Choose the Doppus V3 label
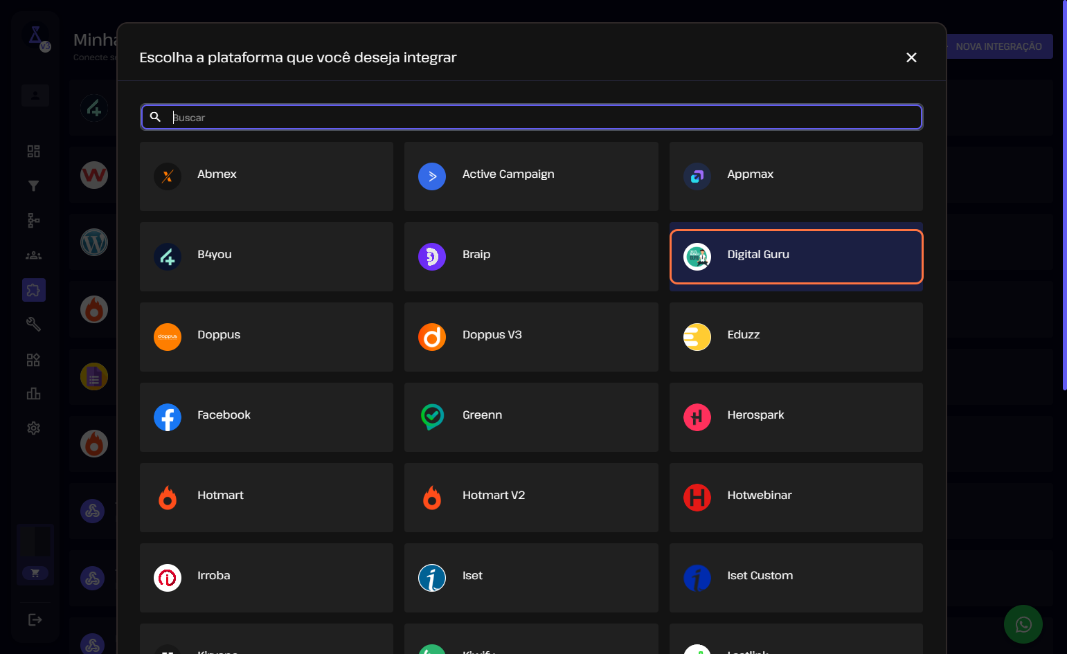The image size is (1067, 654). 492,335
